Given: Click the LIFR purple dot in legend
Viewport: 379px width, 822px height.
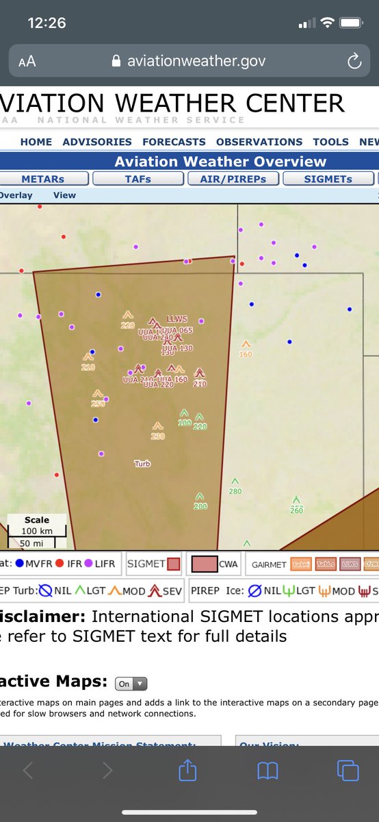Looking at the screenshot, I should click(x=88, y=564).
